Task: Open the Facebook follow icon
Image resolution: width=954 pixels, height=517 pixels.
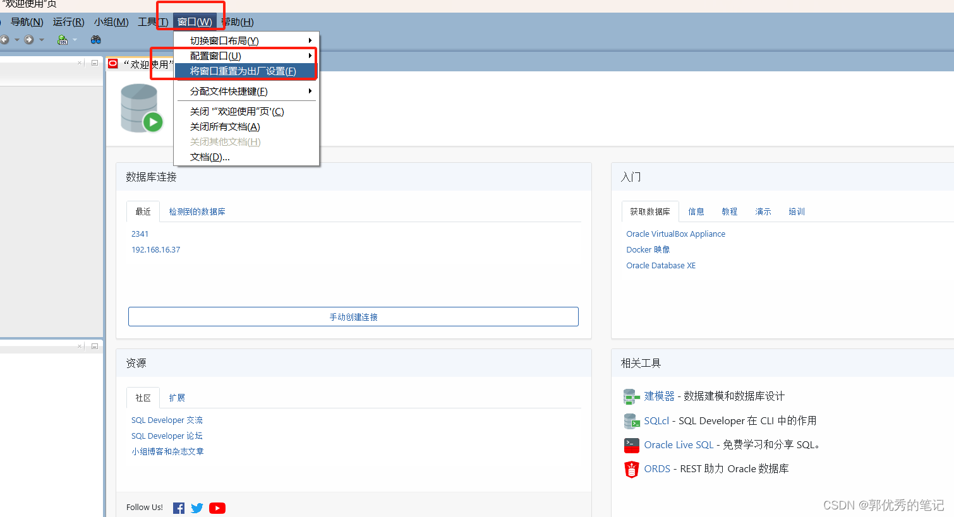Action: point(179,508)
